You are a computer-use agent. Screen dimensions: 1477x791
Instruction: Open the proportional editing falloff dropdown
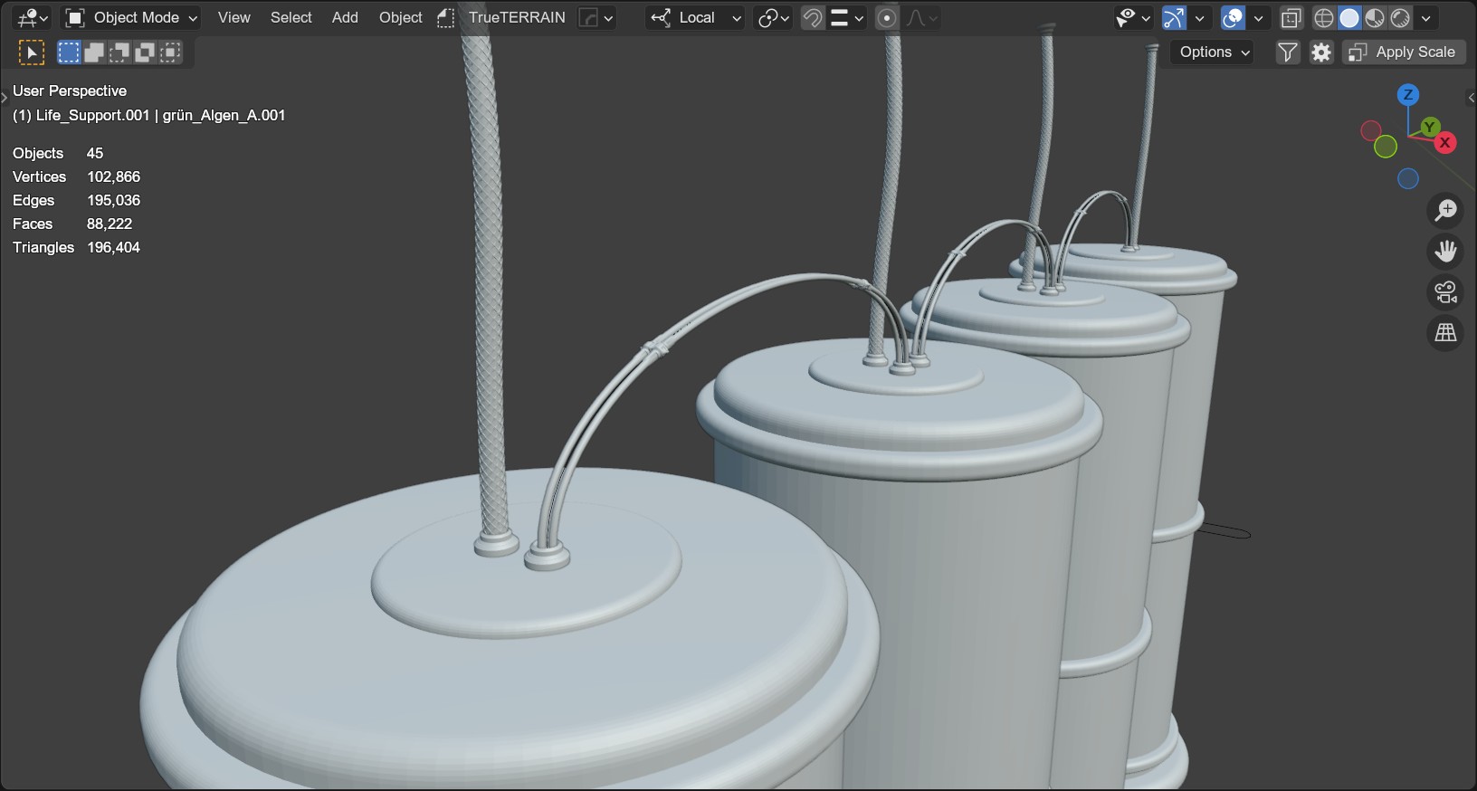pos(921,17)
